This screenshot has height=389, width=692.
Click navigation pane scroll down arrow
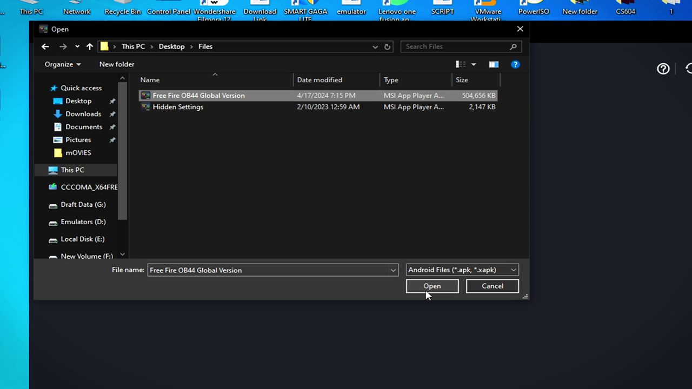tap(123, 254)
